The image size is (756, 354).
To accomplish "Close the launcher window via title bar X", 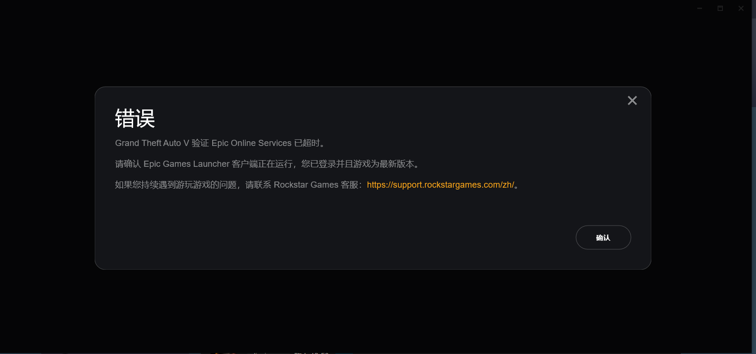I will [741, 9].
